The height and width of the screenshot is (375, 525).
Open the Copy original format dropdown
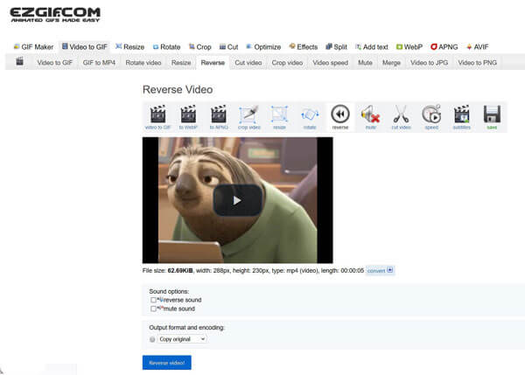pyautogui.click(x=183, y=339)
